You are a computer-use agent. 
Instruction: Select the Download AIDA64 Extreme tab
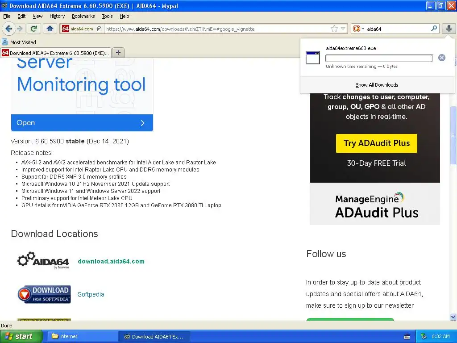coord(56,53)
